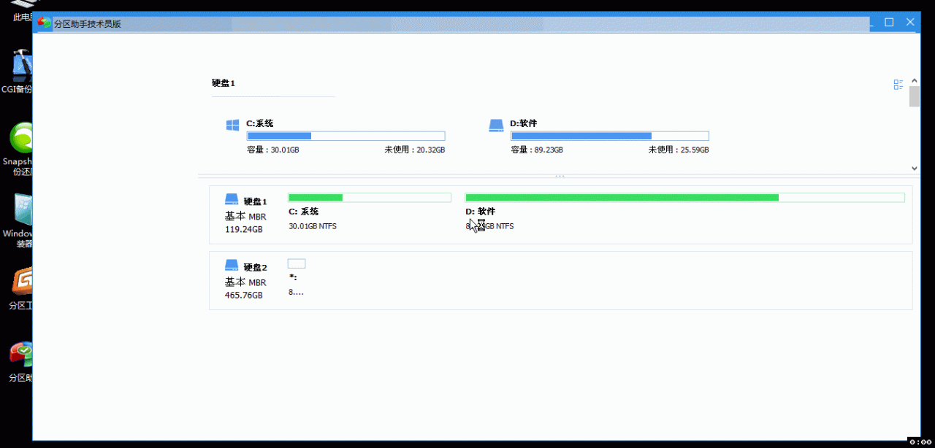Click the disk icon next to 硬盘1 in lower panel
Screen dimensions: 935x448
click(x=232, y=200)
